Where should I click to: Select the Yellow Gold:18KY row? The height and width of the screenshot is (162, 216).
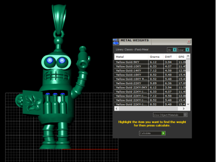pyautogui.click(x=150, y=75)
